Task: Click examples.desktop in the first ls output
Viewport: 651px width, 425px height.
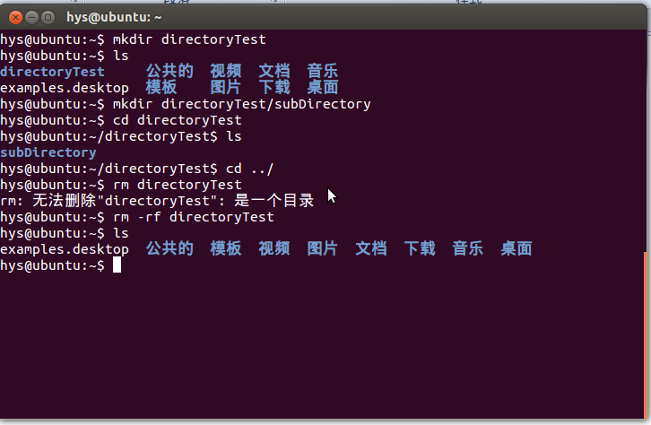Action: [x=65, y=88]
